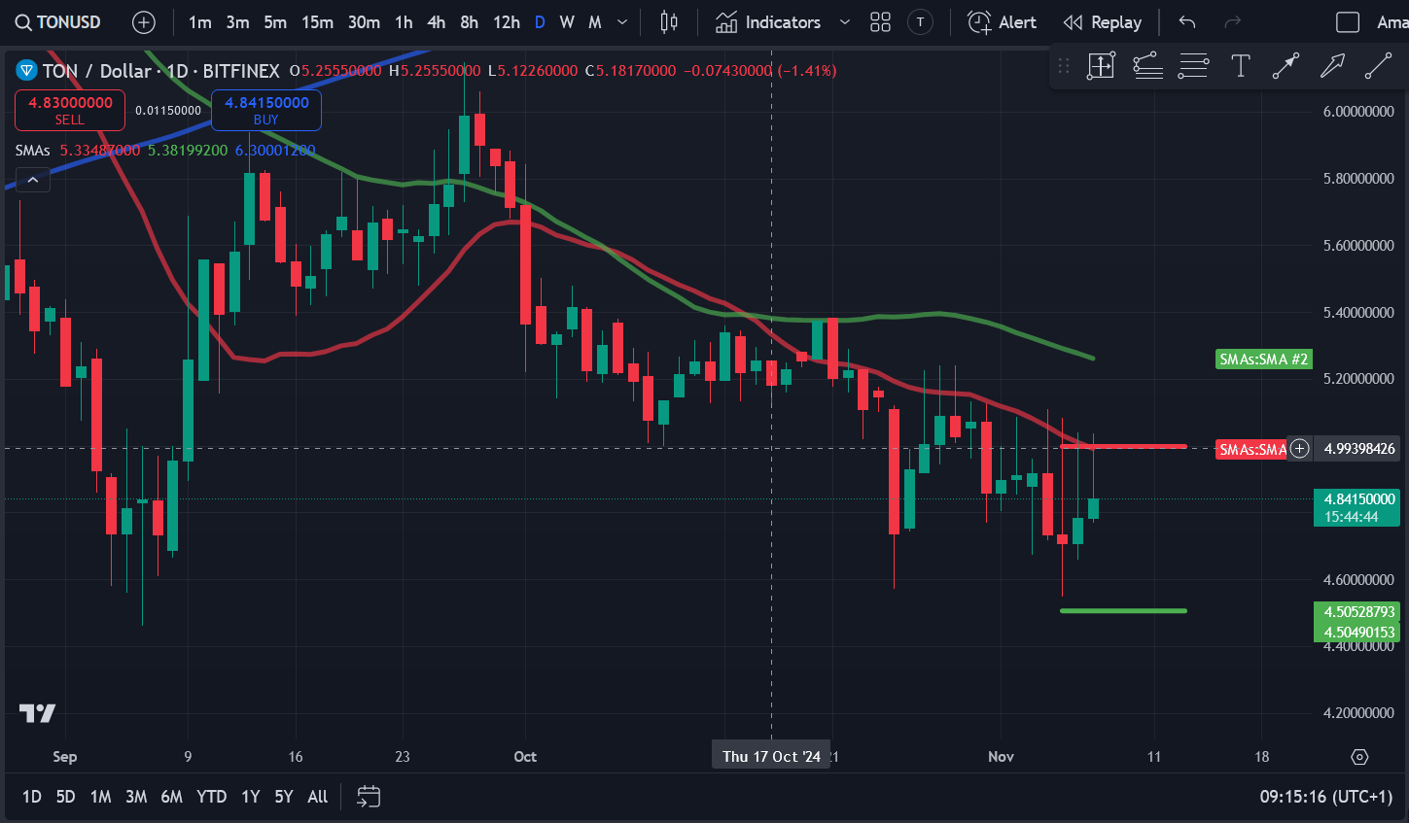Redo the last chart action
The height and width of the screenshot is (823, 1409).
tap(1232, 22)
